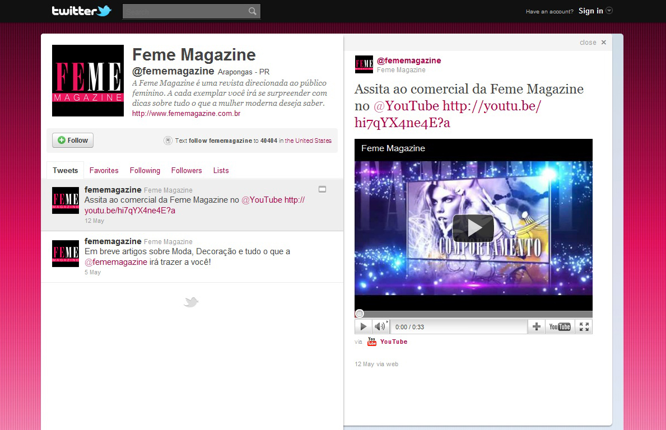
Task: Open the @YouTube mention in the detail pane tweet
Action: (x=406, y=105)
